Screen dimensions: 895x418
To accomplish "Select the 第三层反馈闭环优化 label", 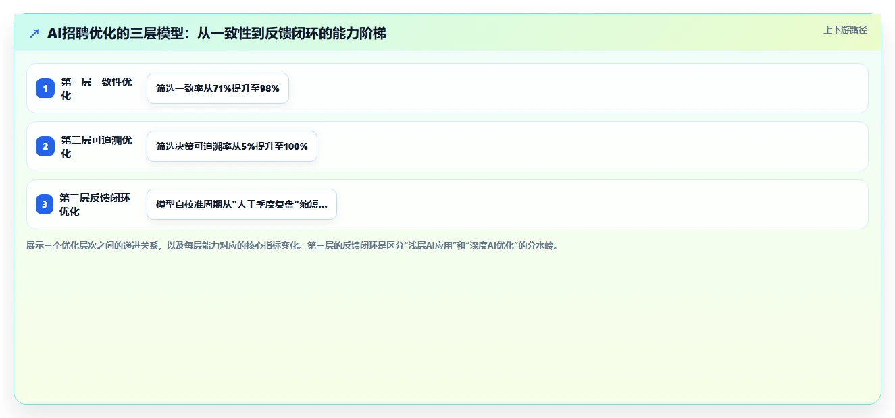I will 95,204.
